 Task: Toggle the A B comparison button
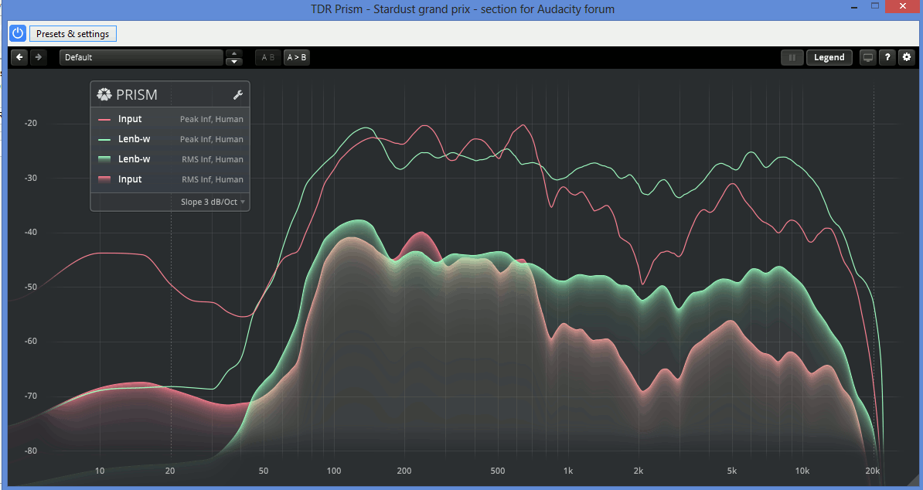point(267,57)
